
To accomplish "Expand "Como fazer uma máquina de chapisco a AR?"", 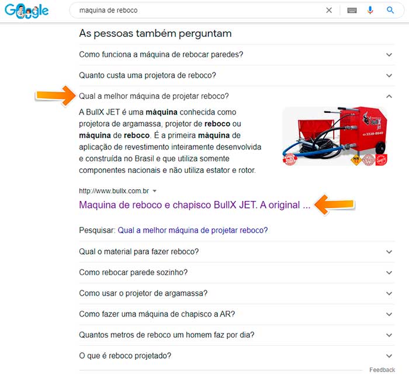I will tap(237, 314).
